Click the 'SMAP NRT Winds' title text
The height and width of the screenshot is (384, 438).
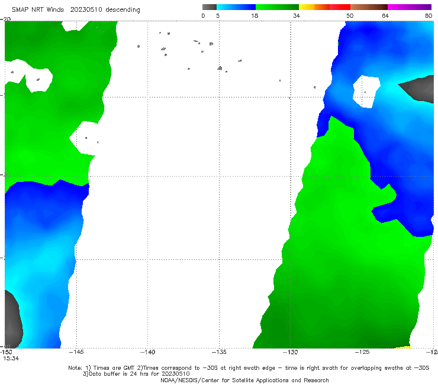(x=38, y=9)
